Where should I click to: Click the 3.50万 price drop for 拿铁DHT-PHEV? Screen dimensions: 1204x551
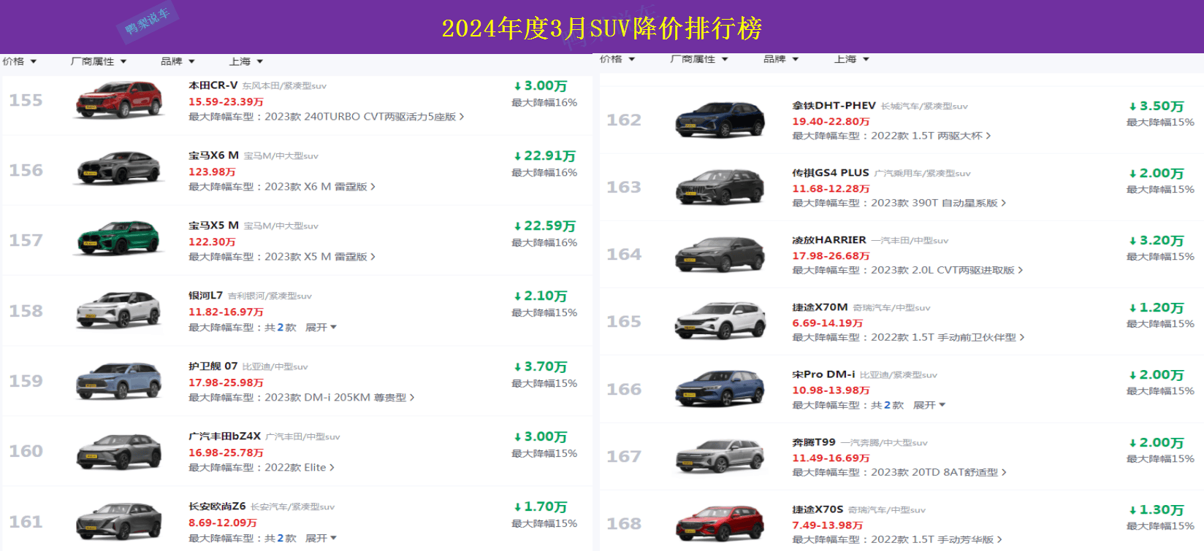click(1157, 107)
